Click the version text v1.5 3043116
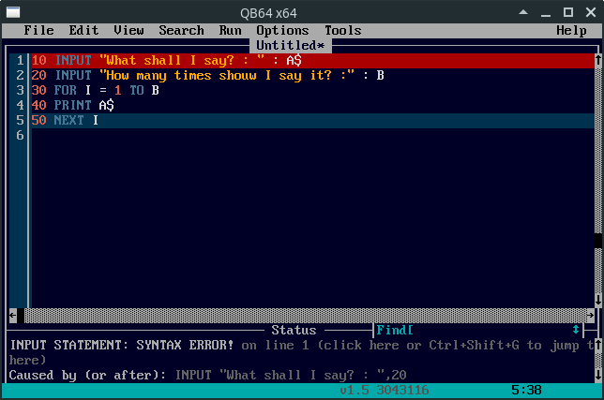The height and width of the screenshot is (400, 604). point(384,390)
